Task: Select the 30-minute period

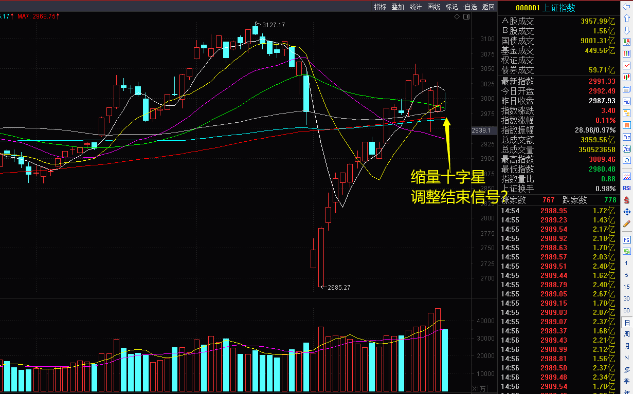Action: (626, 298)
